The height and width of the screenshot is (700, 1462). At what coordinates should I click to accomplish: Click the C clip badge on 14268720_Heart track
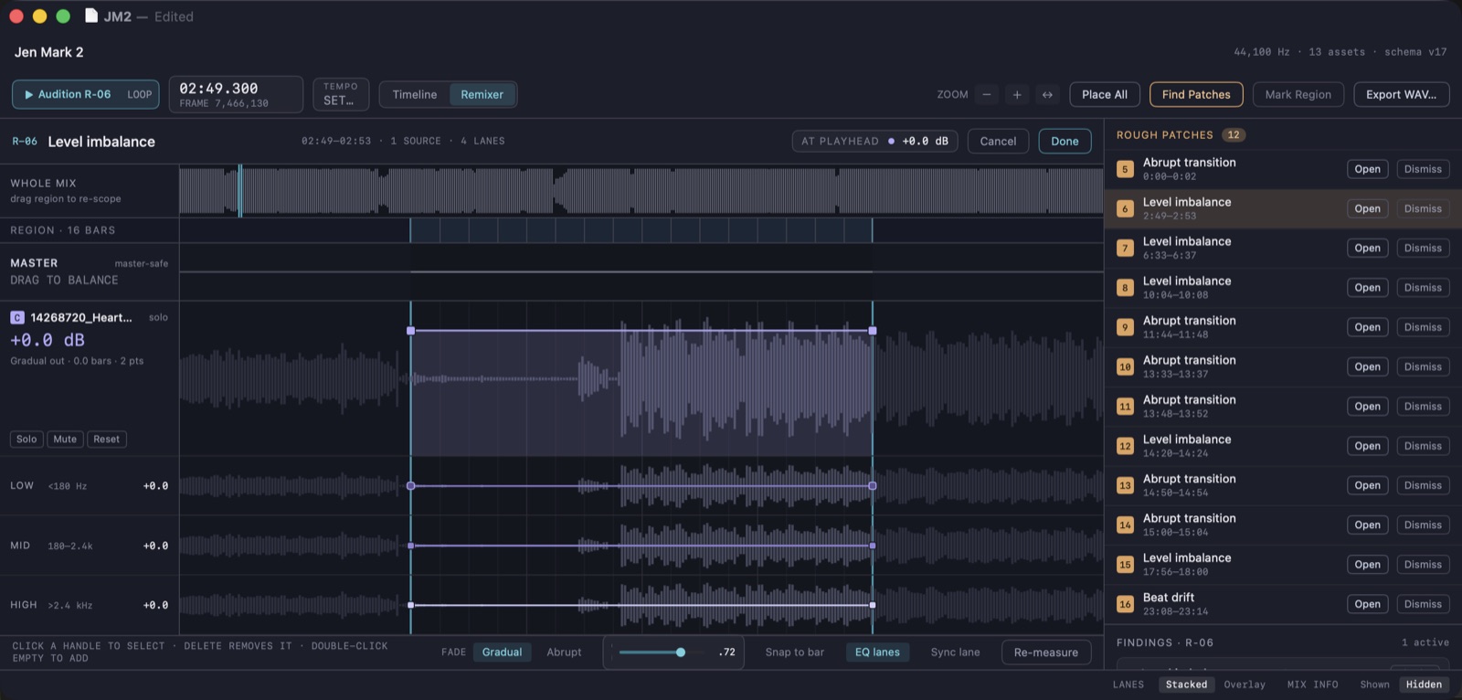17,317
